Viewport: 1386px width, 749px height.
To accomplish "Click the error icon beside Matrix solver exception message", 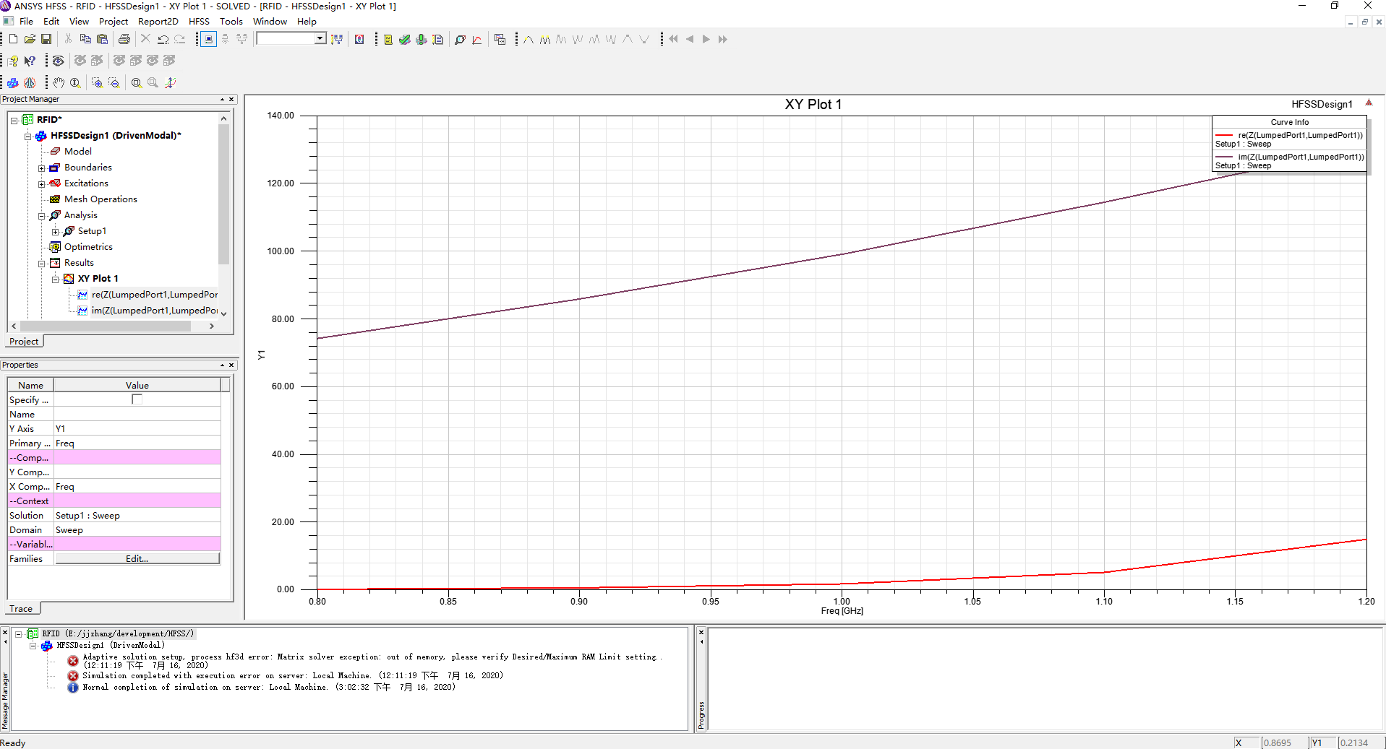I will [x=73, y=661].
